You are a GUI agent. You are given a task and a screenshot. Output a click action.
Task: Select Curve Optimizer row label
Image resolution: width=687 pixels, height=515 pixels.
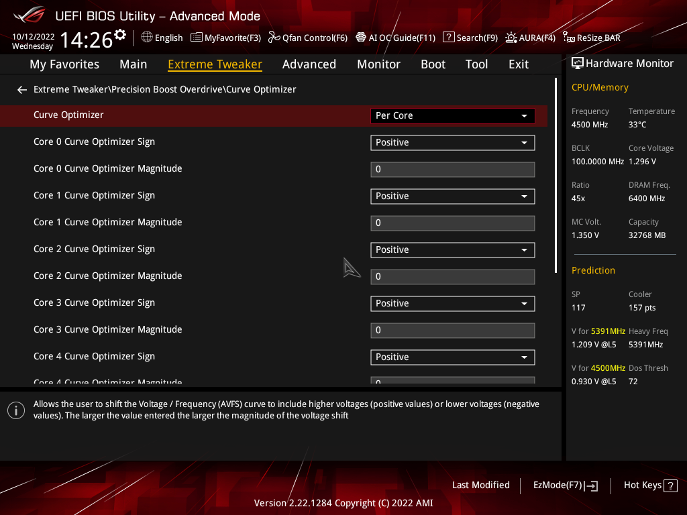click(x=68, y=115)
